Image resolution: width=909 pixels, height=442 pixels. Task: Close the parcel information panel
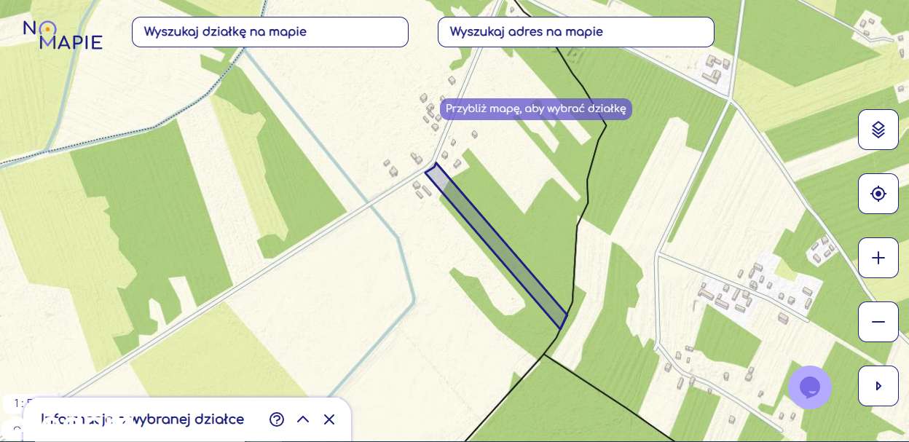(329, 419)
